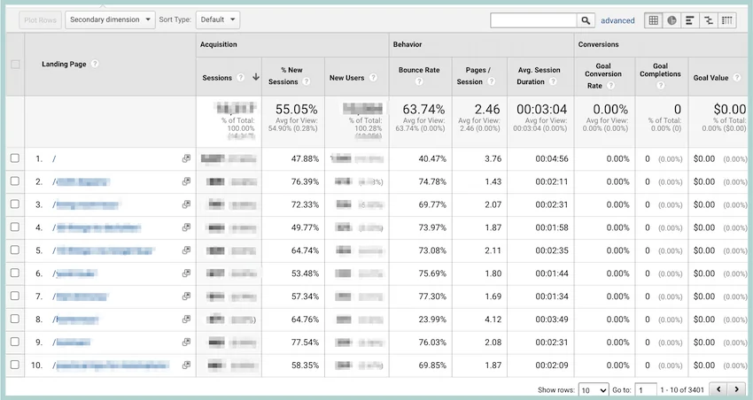This screenshot has width=753, height=400.
Task: Show help for Goal Conversion Rate
Action: (611, 85)
